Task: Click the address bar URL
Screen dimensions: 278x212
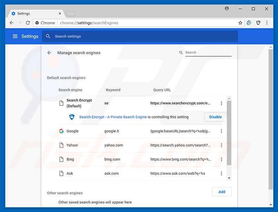Action: point(89,23)
